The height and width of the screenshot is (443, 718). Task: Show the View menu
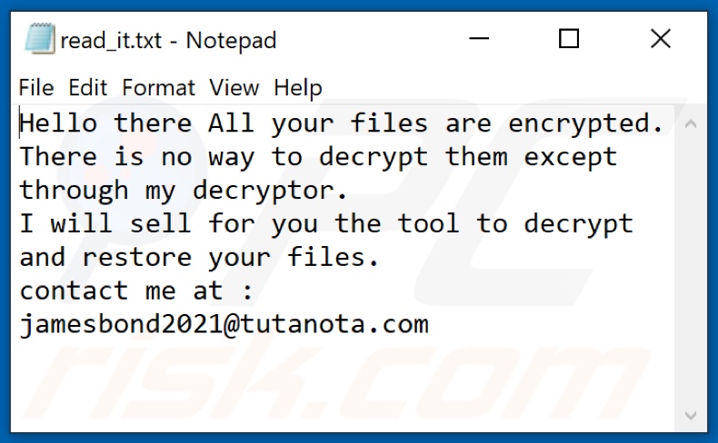[x=234, y=88]
